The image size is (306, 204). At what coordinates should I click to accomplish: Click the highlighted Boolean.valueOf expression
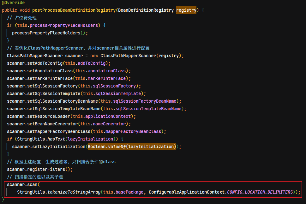pos(132,147)
